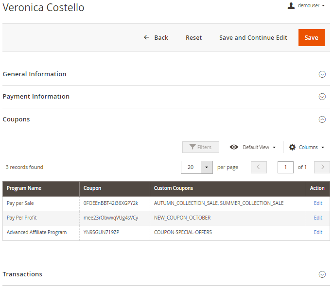
Task: Open the Default View eye dropdown
Action: [253, 147]
